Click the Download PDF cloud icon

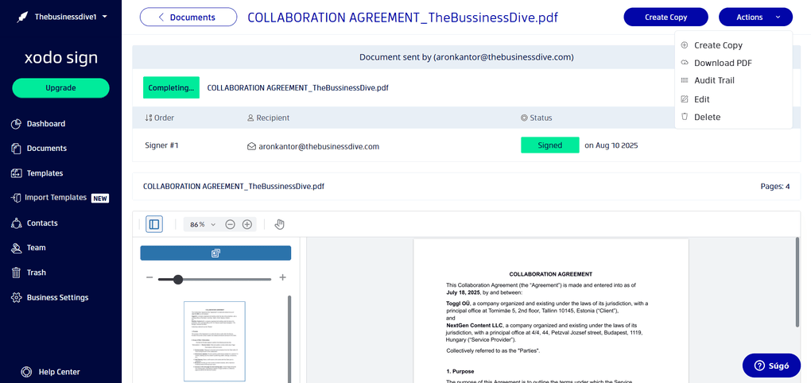tap(685, 63)
